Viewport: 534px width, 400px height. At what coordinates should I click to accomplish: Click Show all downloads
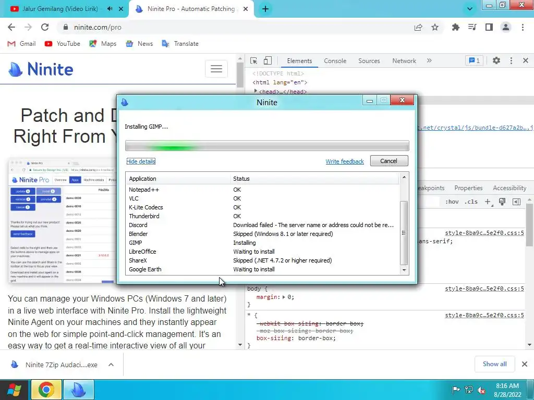click(494, 364)
